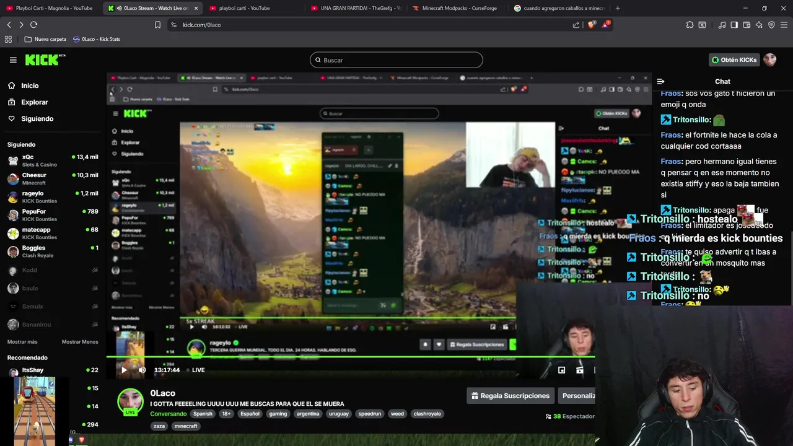Open the profile avatar menu
793x446 pixels.
[770, 60]
